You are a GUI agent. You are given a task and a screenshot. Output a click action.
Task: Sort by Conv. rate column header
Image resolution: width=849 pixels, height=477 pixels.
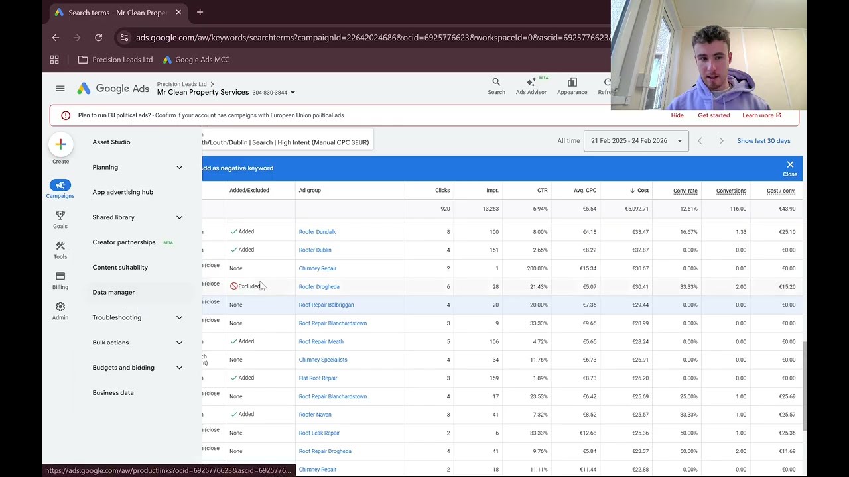coord(685,191)
